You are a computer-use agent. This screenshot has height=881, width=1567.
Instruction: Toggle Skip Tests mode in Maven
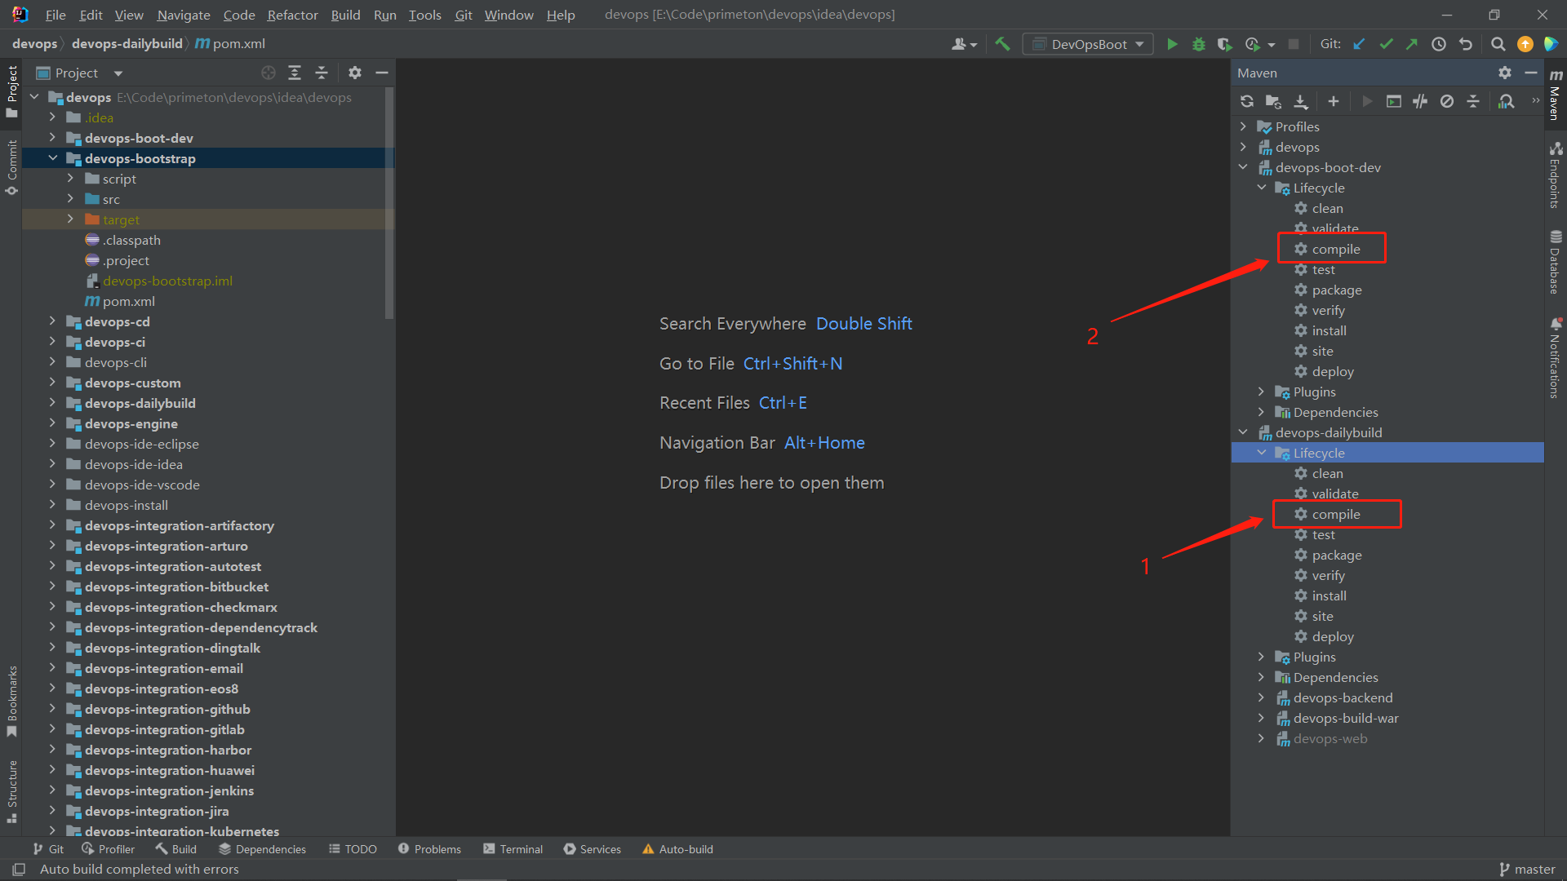[x=1446, y=101]
